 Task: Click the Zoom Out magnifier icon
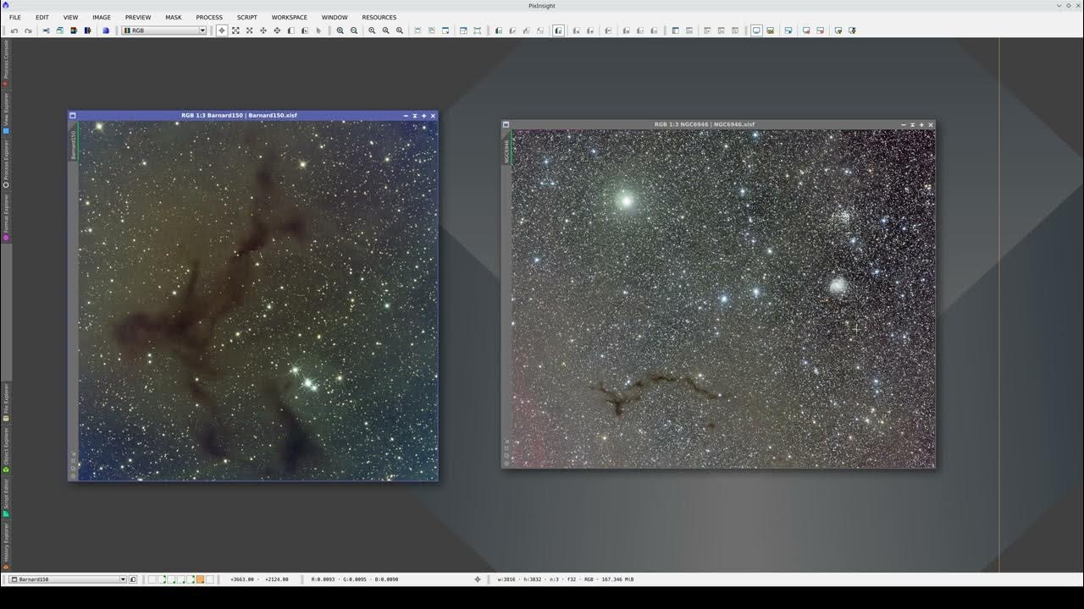pos(354,30)
